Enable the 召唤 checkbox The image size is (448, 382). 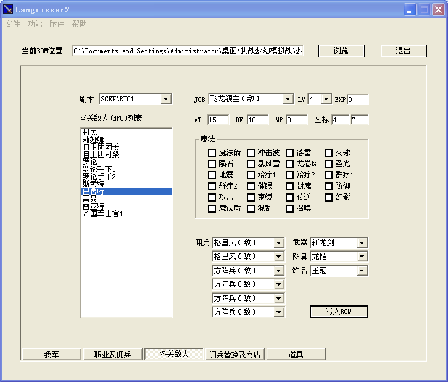(x=289, y=208)
